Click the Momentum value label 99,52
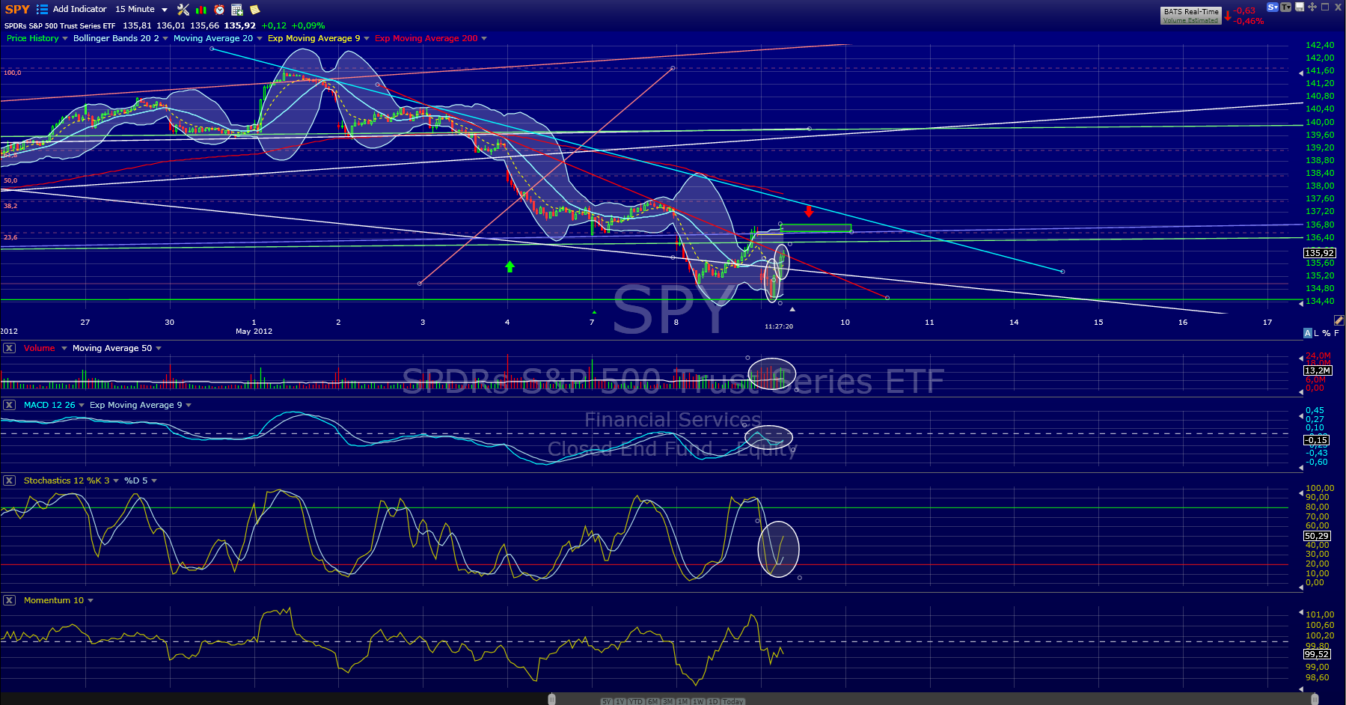Viewport: 1346px width, 705px height. [1317, 654]
